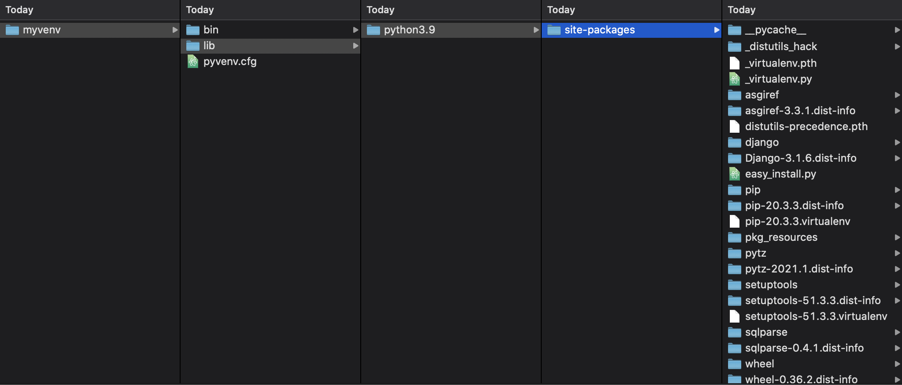Select distutils-precedence.pth file name
The height and width of the screenshot is (385, 902).
click(806, 127)
